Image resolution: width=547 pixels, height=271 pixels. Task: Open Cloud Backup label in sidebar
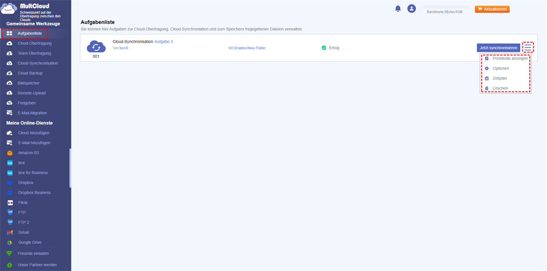[x=30, y=73]
